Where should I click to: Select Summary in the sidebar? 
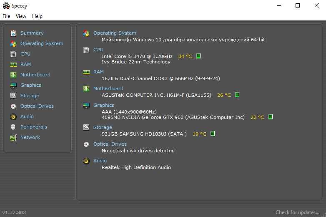(x=32, y=33)
